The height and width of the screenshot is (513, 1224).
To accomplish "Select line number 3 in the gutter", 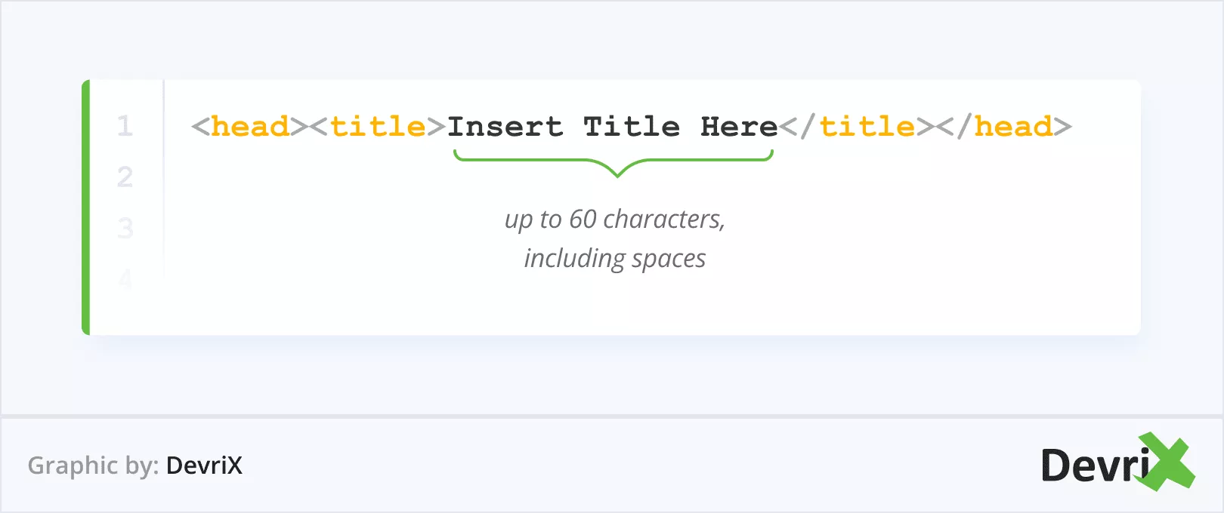I will [x=125, y=228].
